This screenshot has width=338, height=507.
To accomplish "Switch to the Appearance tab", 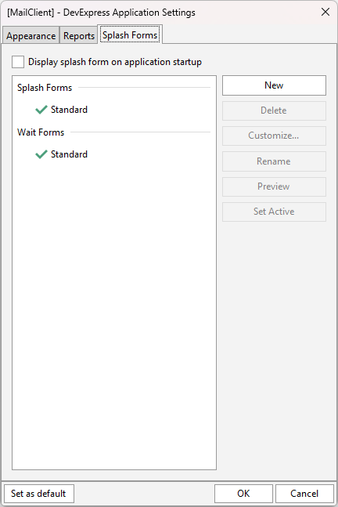I will (31, 35).
